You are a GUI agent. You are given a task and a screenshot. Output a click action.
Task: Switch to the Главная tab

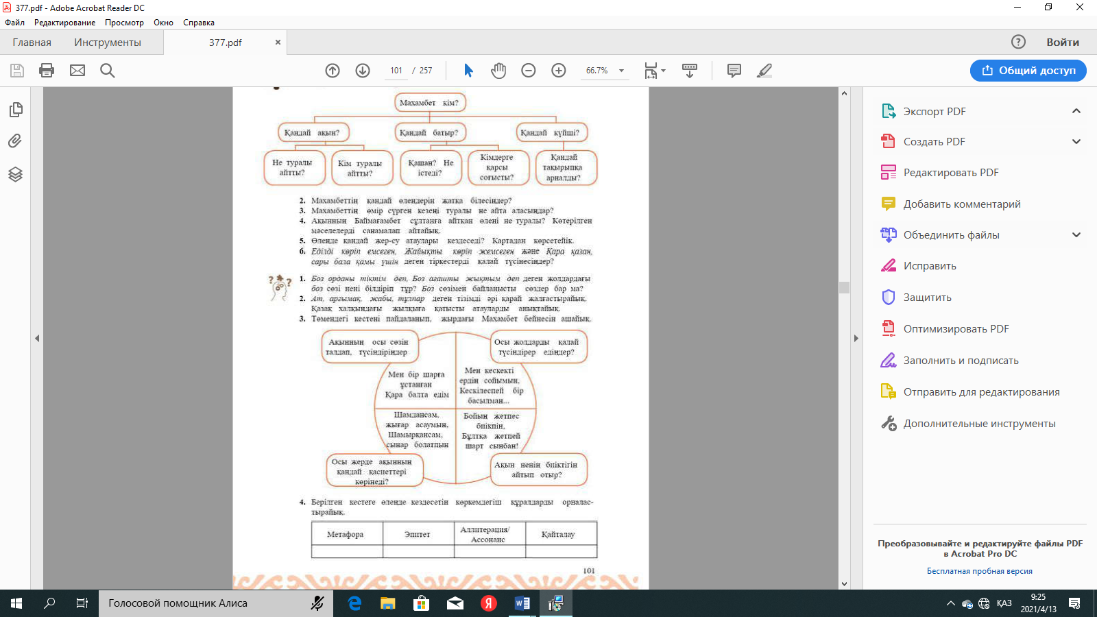point(32,43)
